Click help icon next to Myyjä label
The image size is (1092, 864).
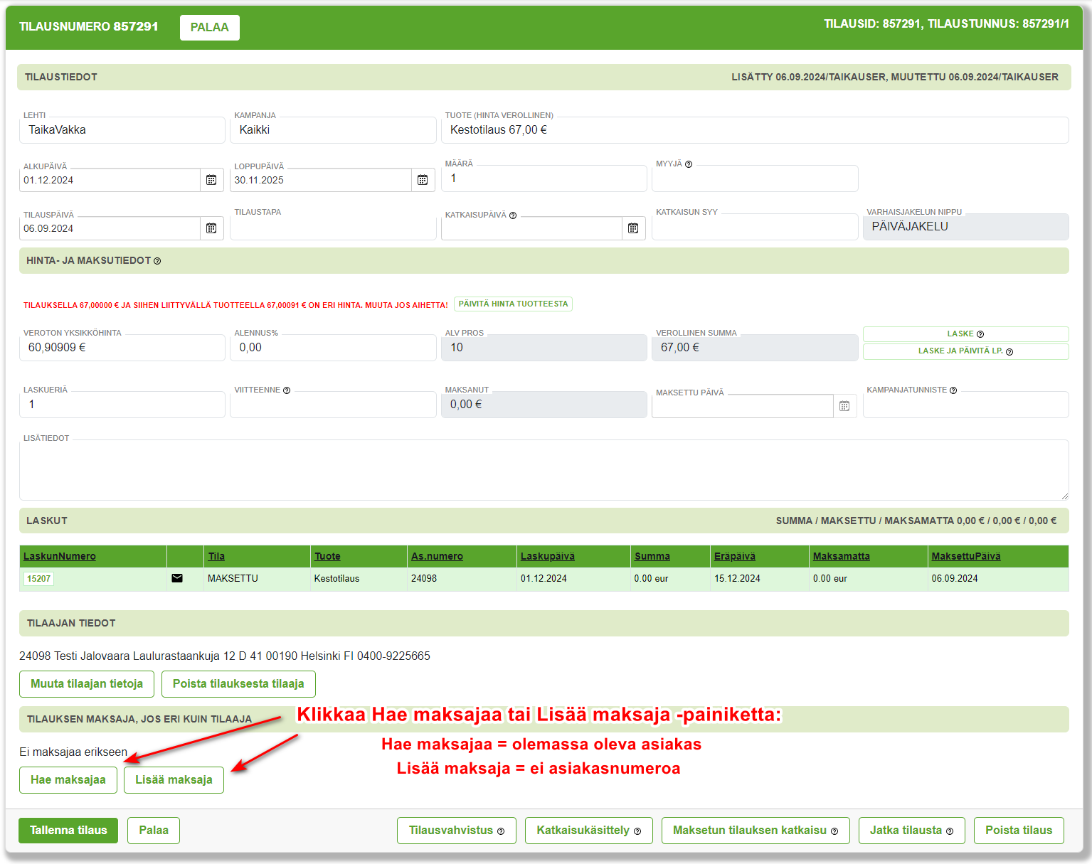pyautogui.click(x=689, y=164)
